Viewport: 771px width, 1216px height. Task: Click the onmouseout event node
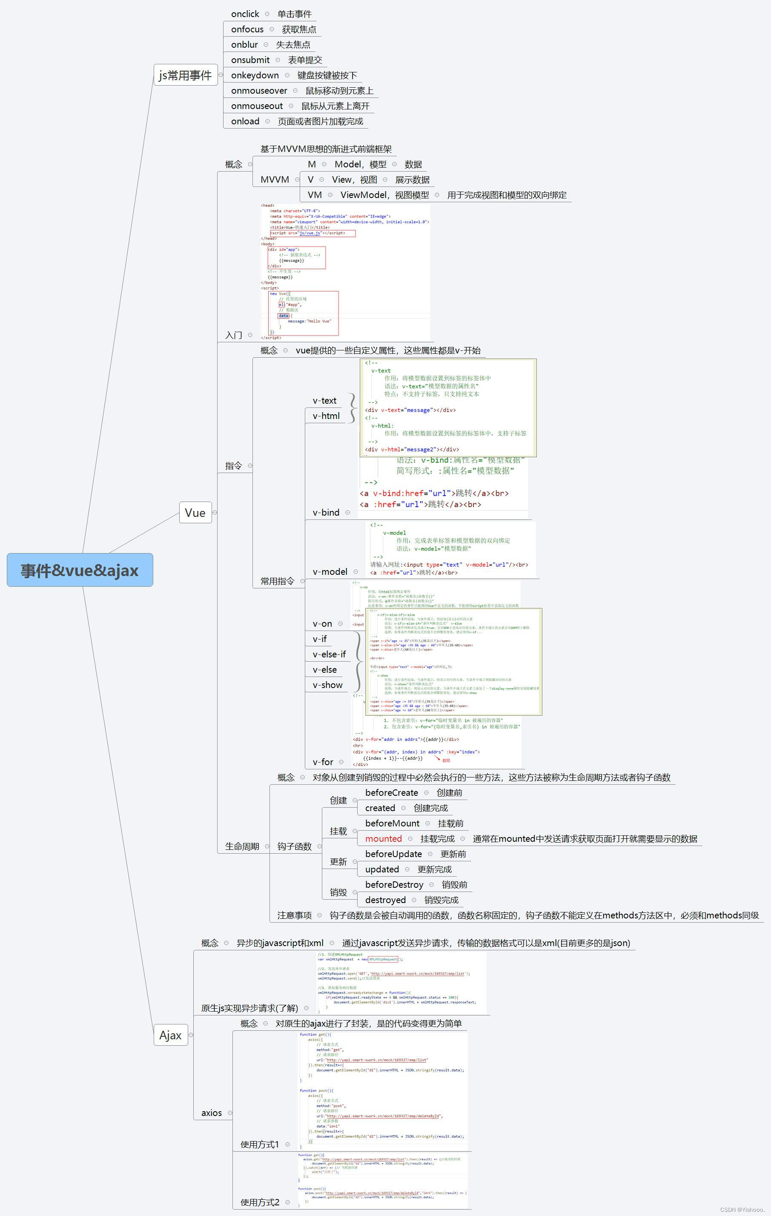[257, 106]
